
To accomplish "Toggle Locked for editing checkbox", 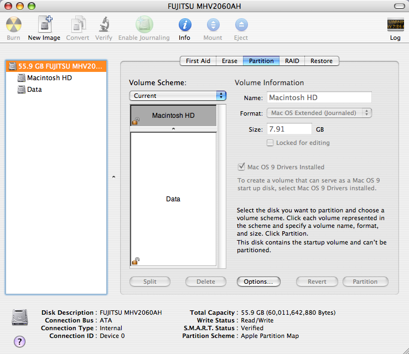I will (270, 143).
